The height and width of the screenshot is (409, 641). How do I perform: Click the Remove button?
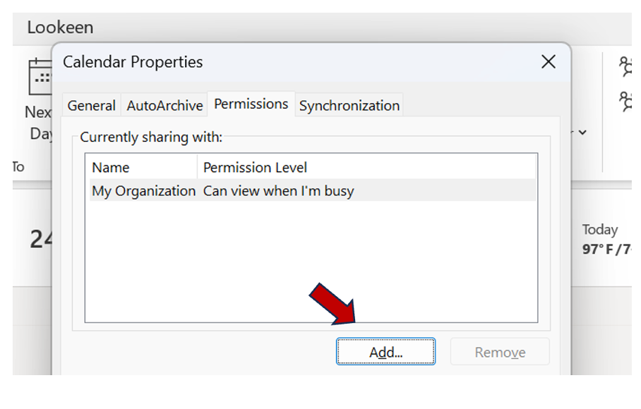[500, 352]
